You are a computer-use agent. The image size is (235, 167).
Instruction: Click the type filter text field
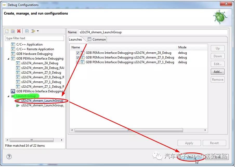(34, 38)
